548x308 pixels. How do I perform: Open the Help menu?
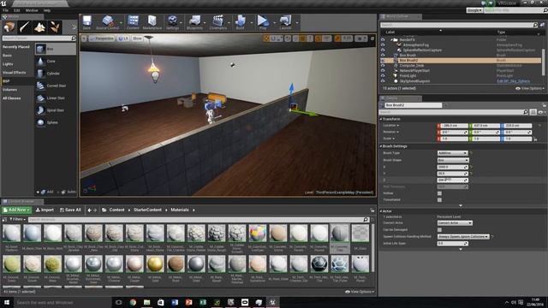pos(47,10)
